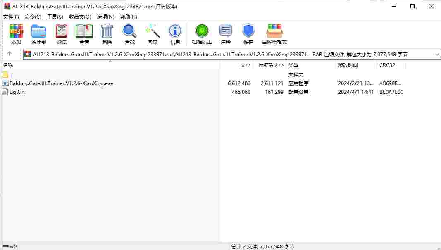Sort files by 类型 column header
The image size is (441, 250).
(311, 65)
